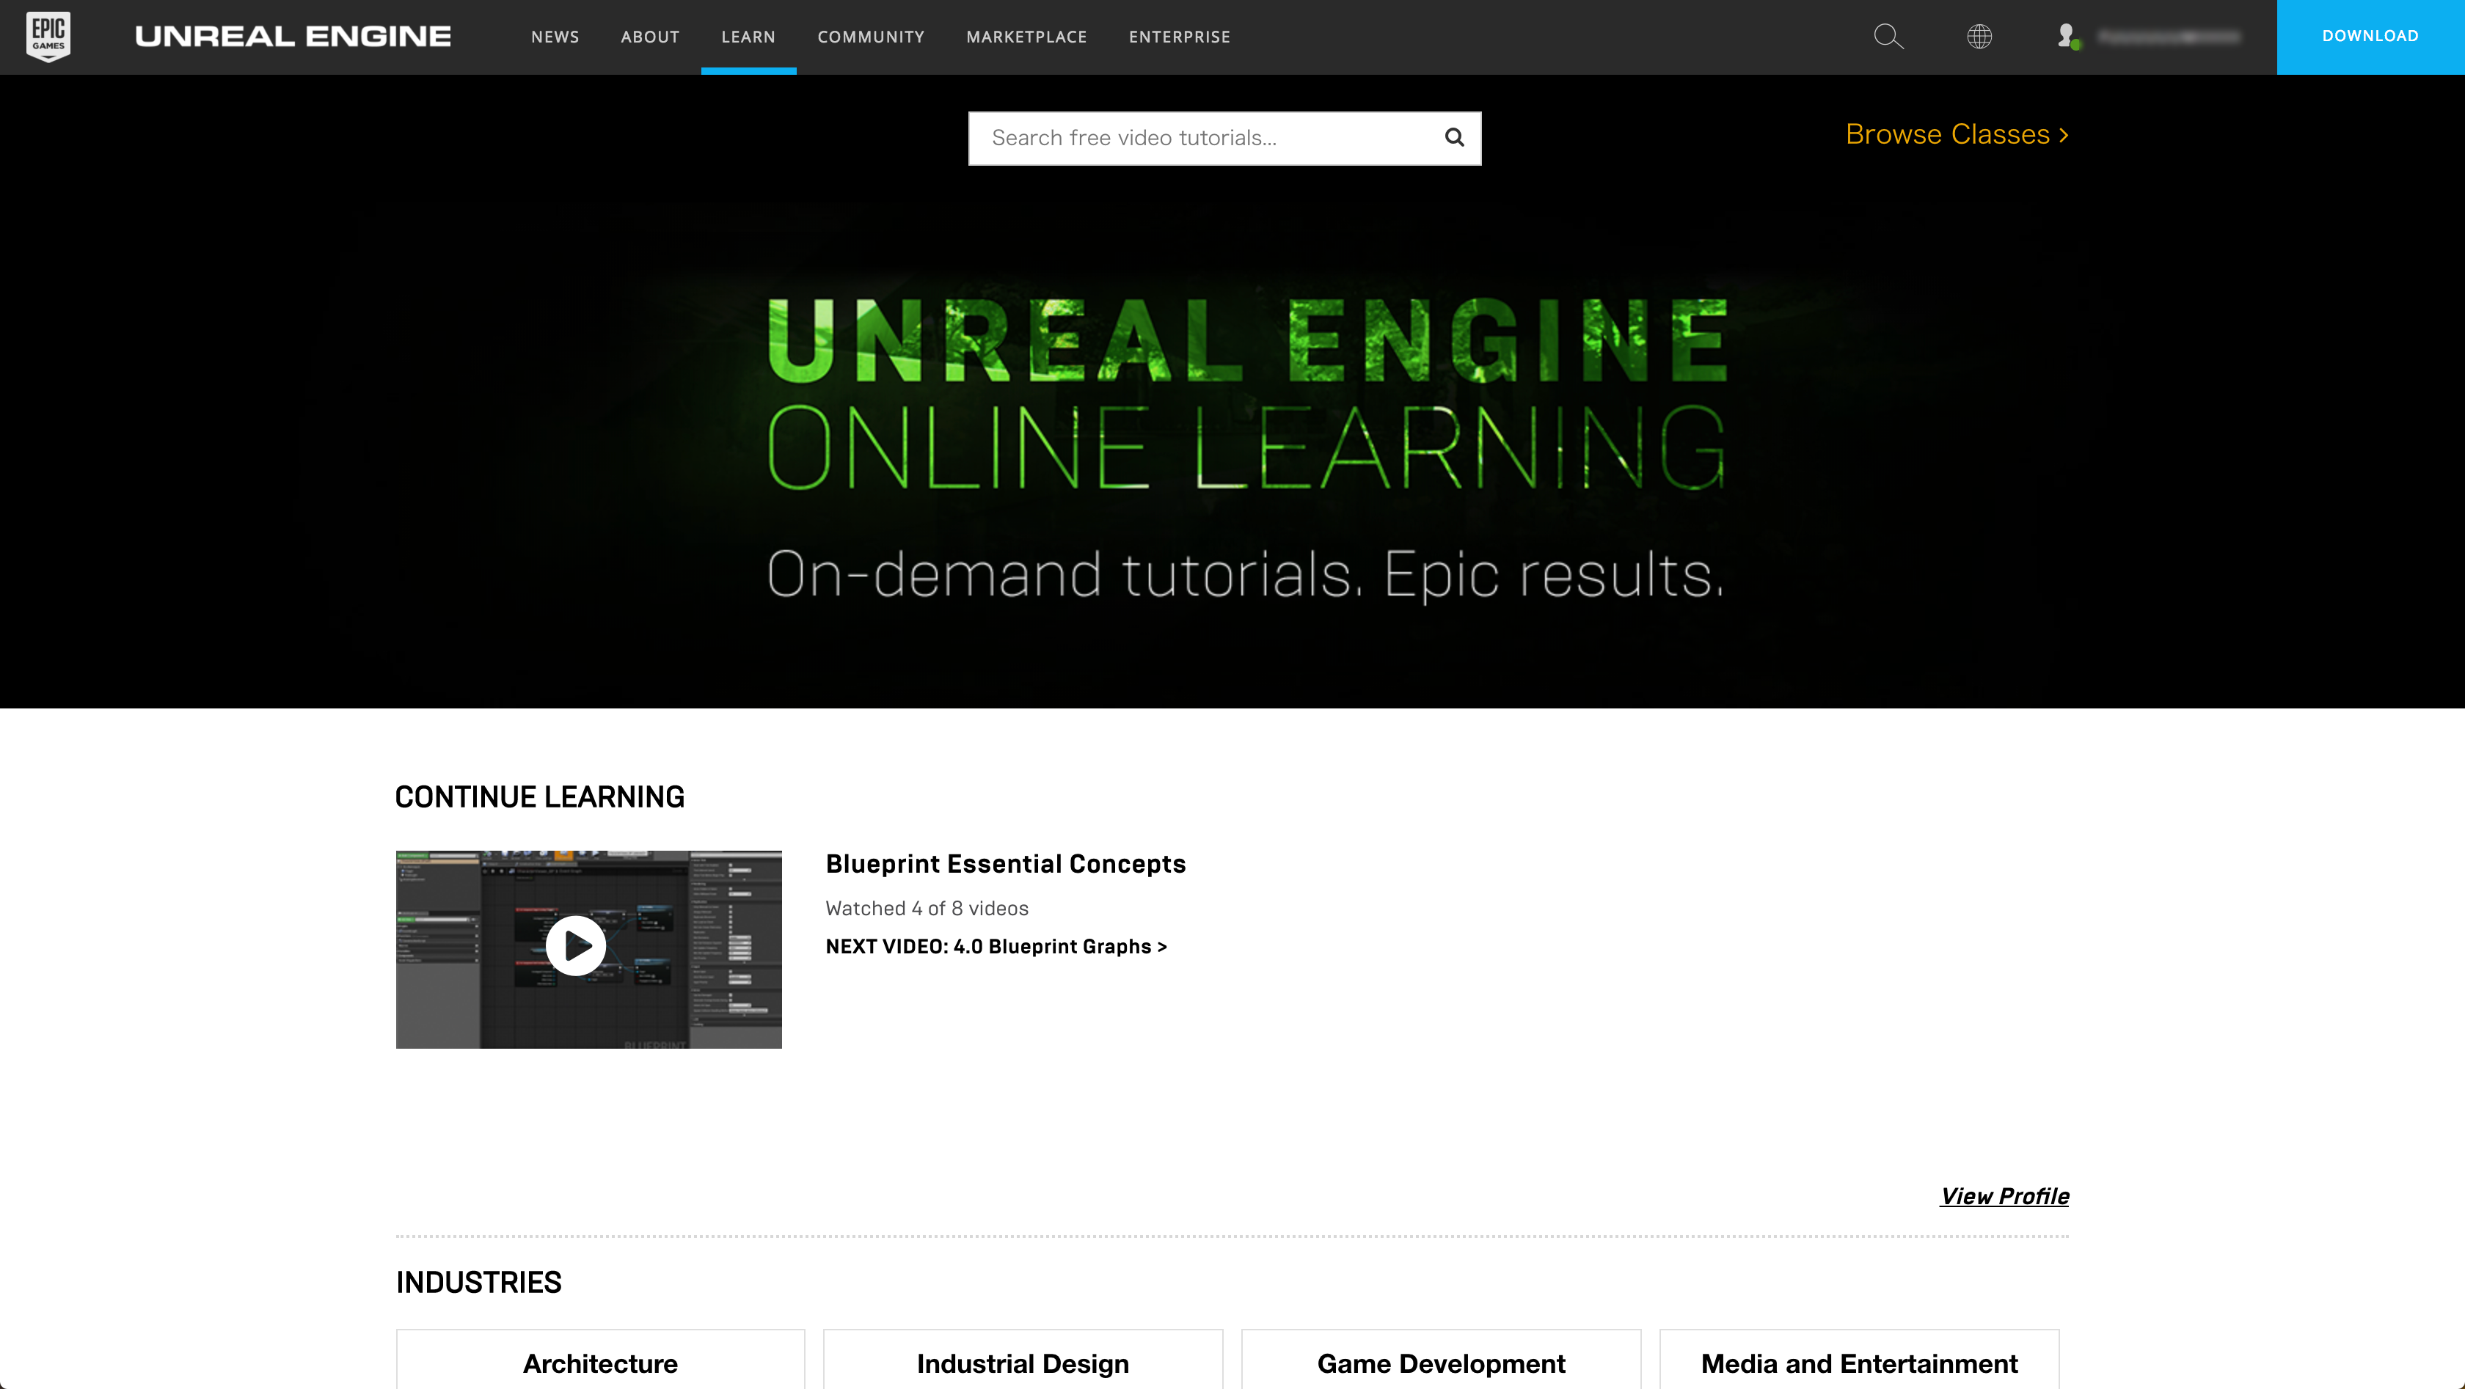Switch to the NEWS tab
The height and width of the screenshot is (1389, 2465).
click(x=555, y=37)
